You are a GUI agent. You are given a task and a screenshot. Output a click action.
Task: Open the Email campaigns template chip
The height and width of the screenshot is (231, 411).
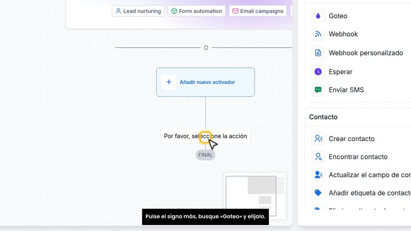pos(258,11)
